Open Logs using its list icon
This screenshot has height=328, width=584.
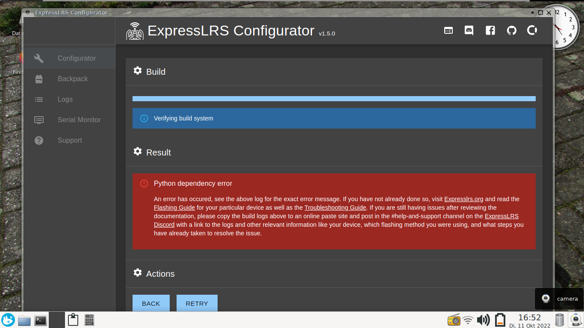click(38, 99)
